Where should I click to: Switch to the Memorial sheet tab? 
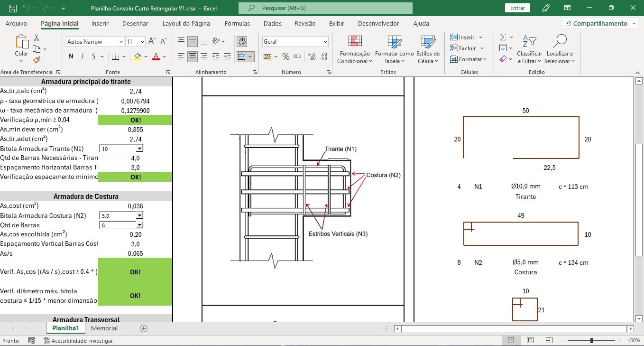104,328
